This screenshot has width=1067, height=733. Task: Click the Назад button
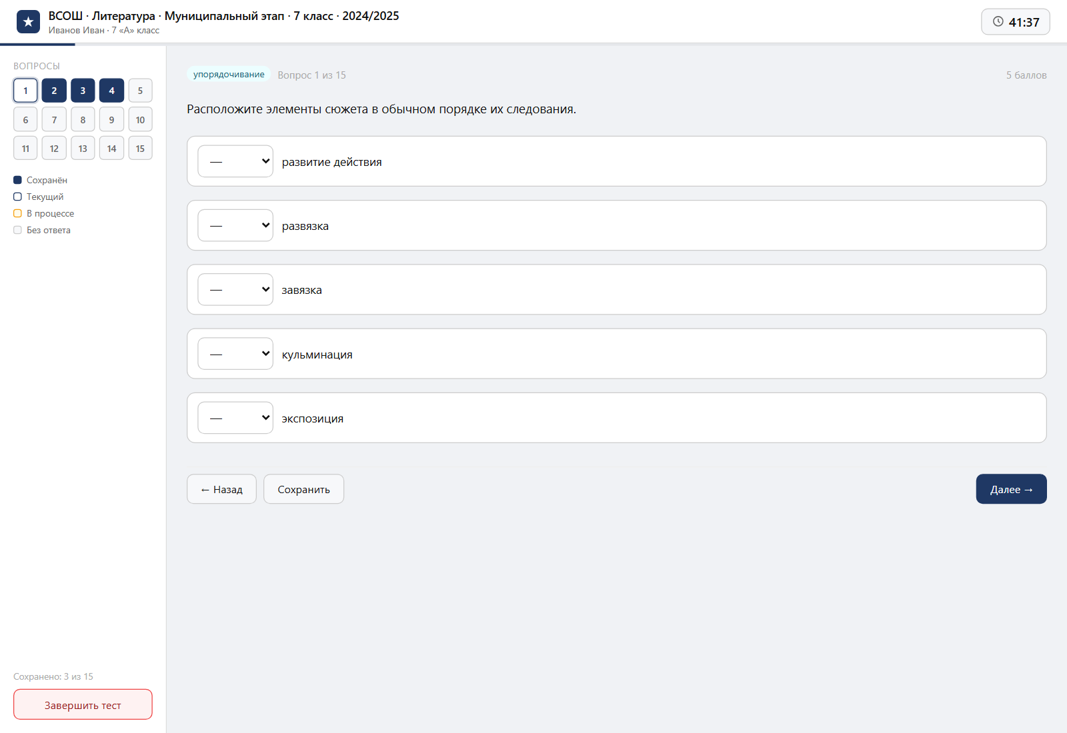pos(221,489)
